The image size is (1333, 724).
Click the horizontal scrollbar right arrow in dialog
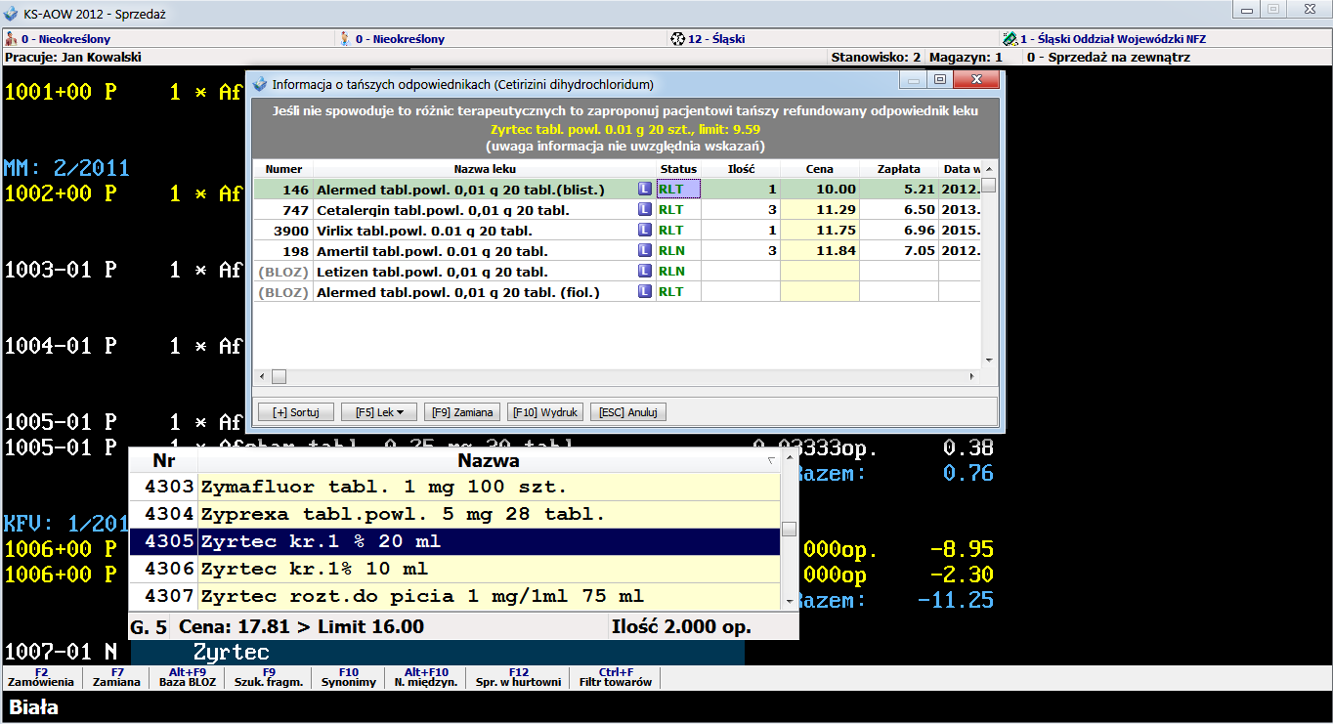click(972, 376)
